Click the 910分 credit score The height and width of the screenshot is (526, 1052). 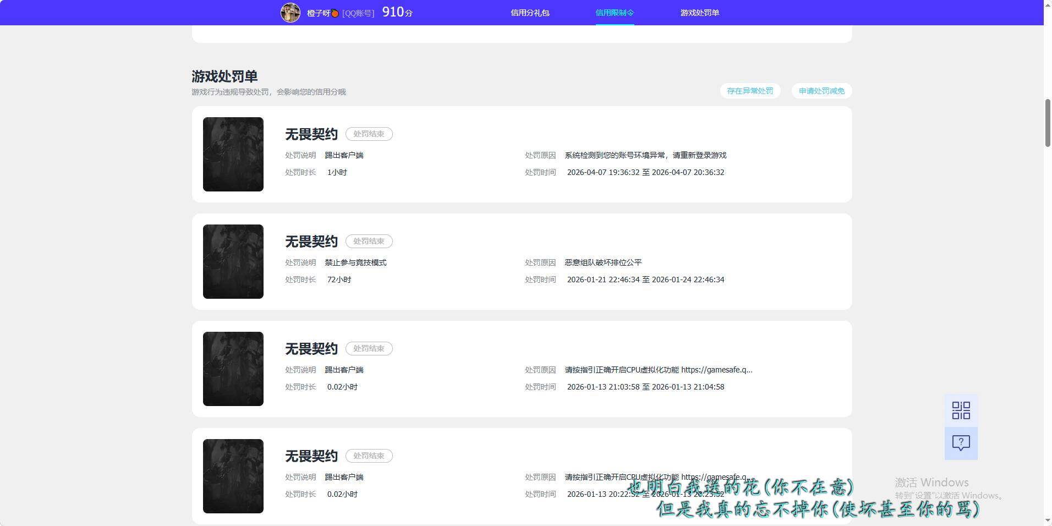point(397,12)
